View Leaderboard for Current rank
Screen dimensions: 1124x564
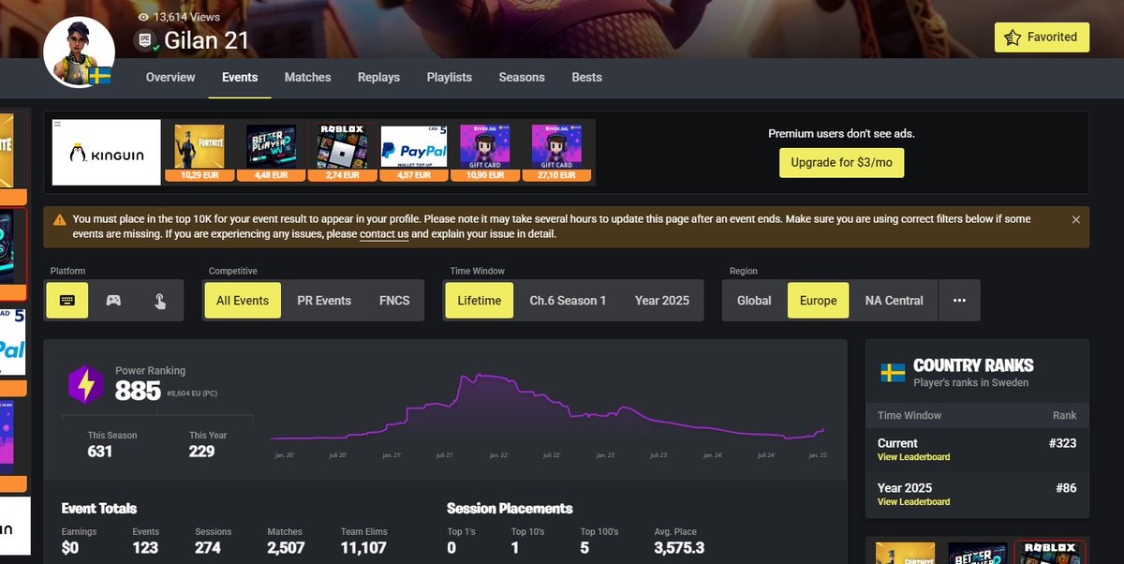pos(913,457)
